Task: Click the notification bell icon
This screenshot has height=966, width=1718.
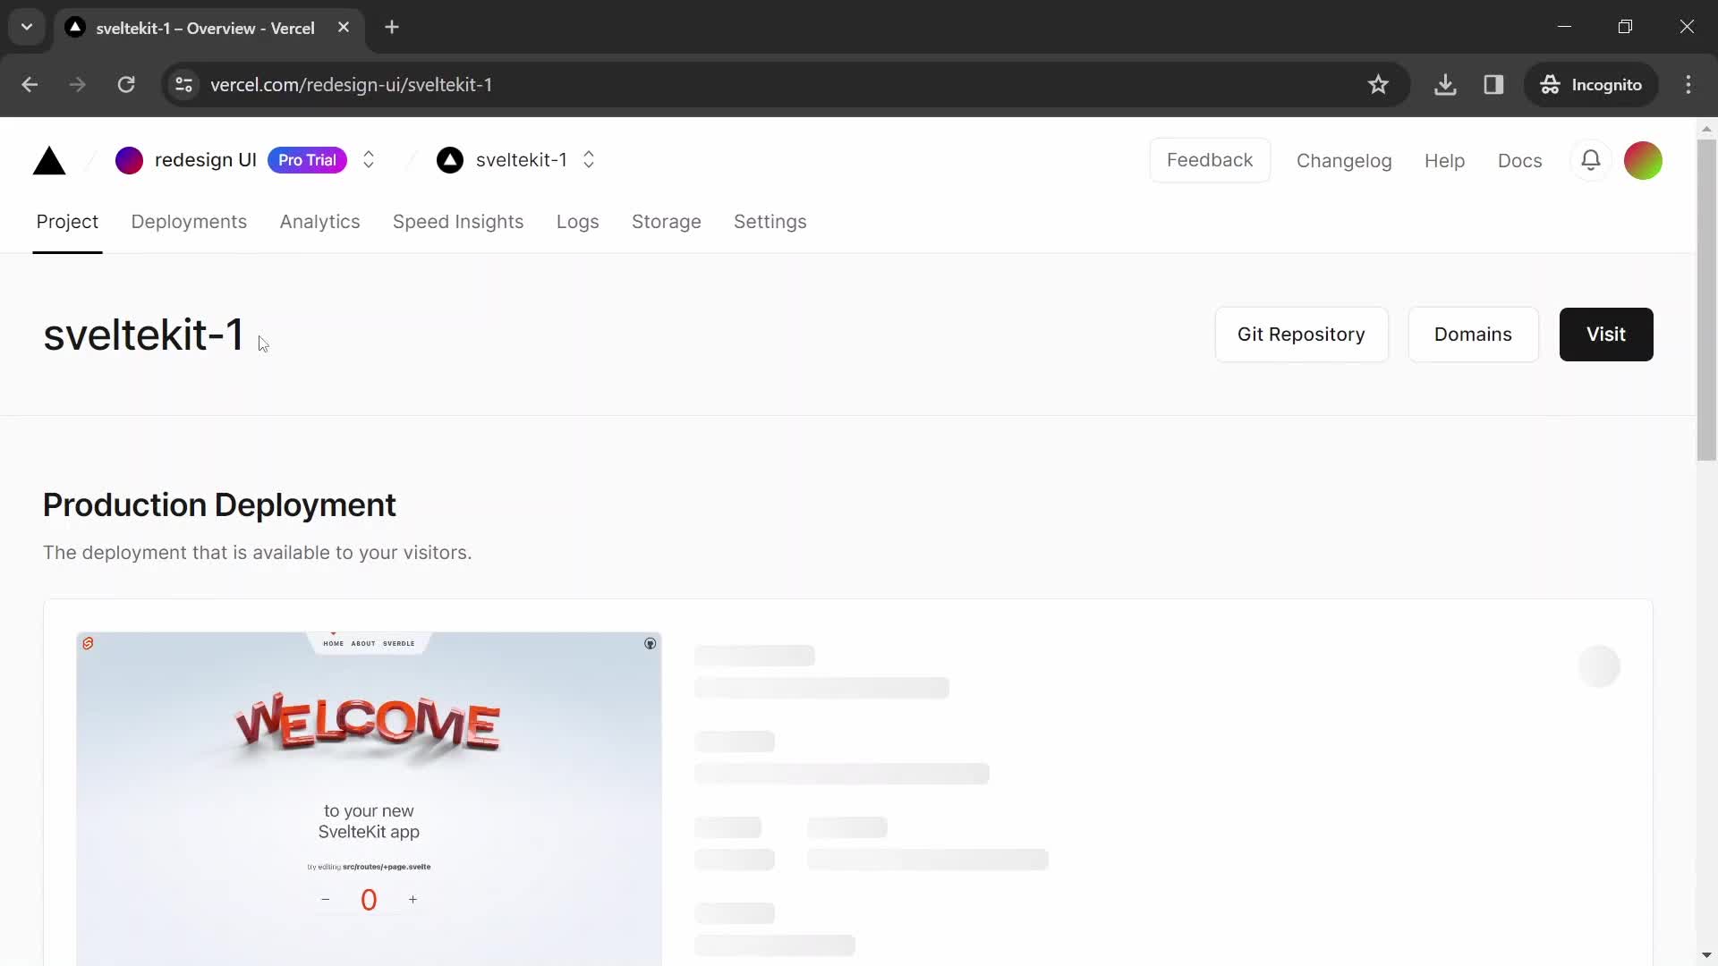Action: 1591,159
